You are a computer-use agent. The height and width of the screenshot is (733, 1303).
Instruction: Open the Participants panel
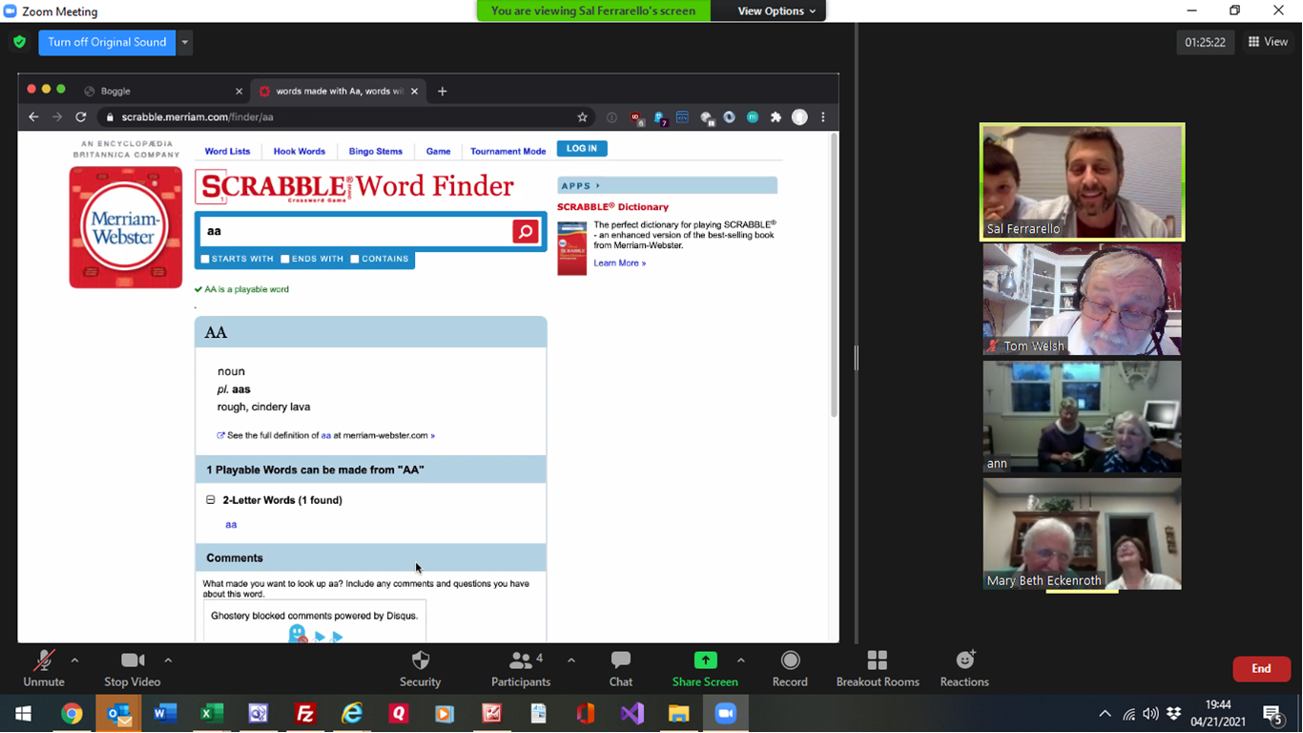521,669
